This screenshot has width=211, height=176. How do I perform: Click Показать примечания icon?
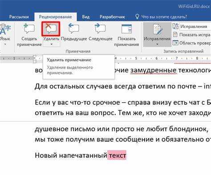click(x=126, y=29)
